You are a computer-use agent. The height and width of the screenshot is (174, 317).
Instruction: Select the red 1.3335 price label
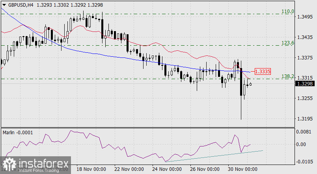[263, 71]
